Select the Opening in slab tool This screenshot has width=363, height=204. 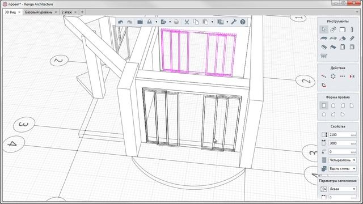333,39
